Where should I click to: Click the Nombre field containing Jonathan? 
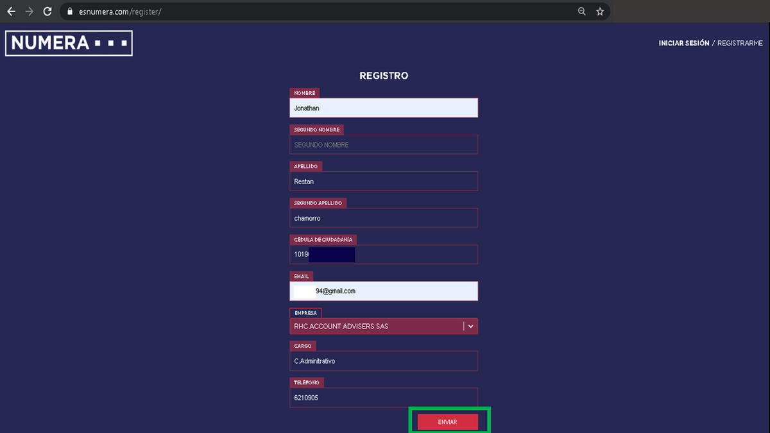[x=383, y=108]
